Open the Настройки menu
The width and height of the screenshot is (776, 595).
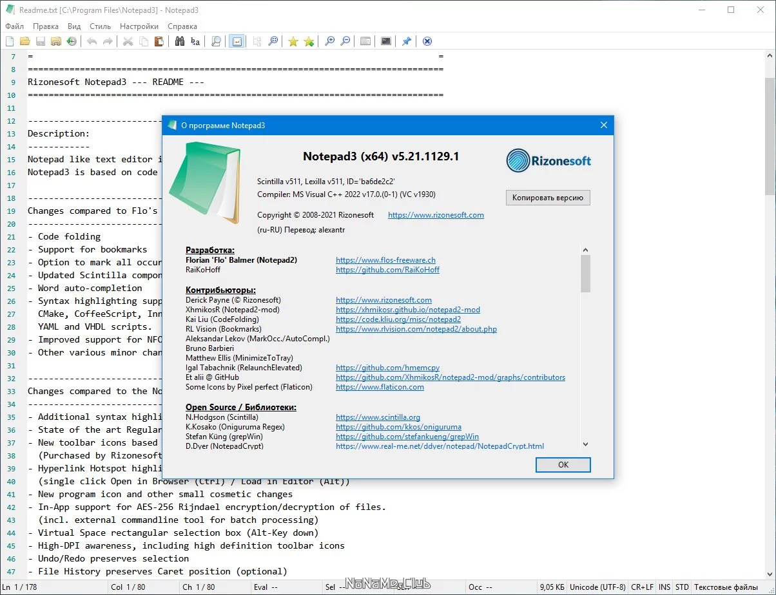(x=139, y=26)
